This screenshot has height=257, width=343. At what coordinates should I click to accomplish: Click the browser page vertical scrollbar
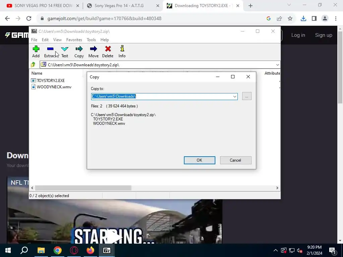(340, 67)
